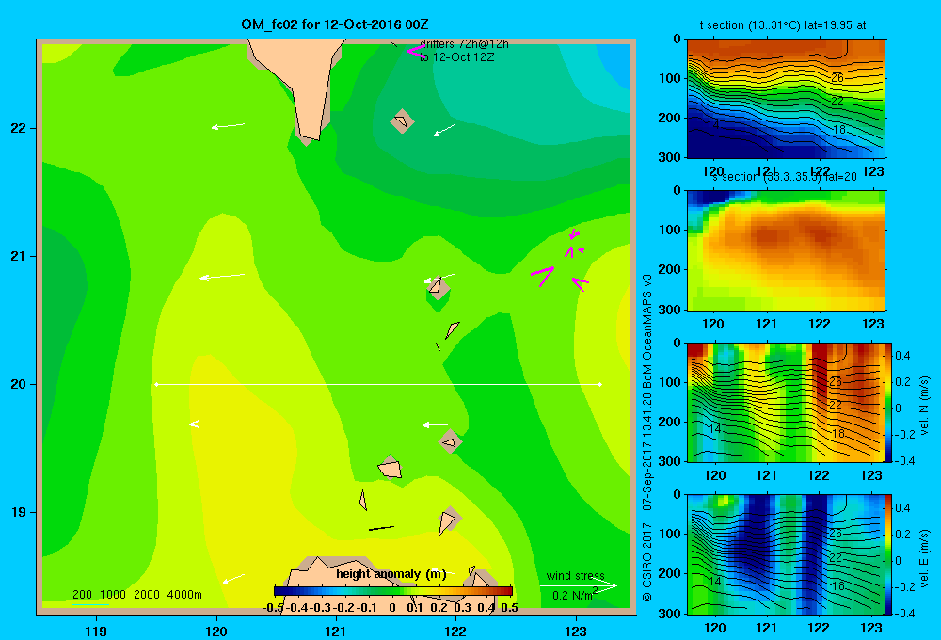Click the "26" isotherm label in temperature section
Screen dimensions: 941x640
pyautogui.click(x=837, y=78)
